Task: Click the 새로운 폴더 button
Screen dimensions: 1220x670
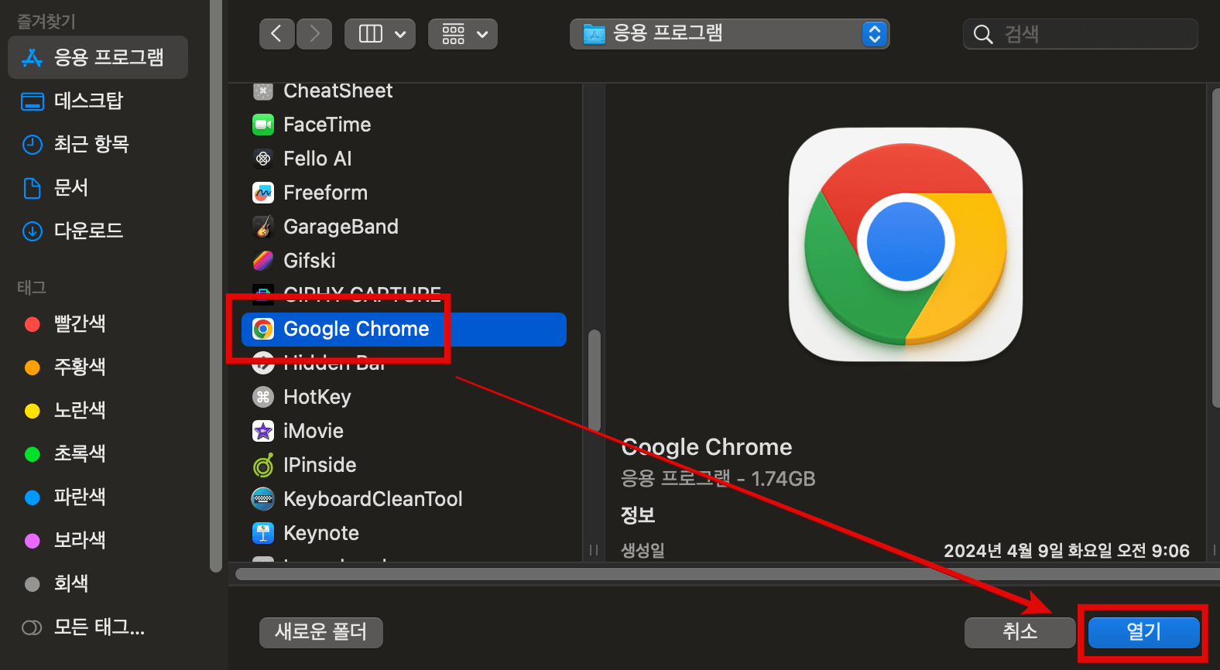Action: (321, 632)
